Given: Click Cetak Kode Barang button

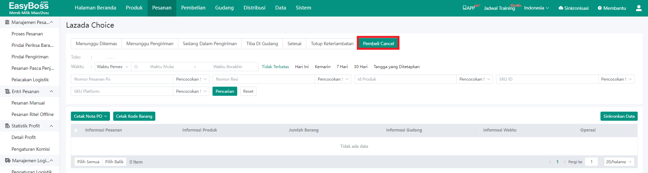Looking at the screenshot, I should tap(134, 116).
